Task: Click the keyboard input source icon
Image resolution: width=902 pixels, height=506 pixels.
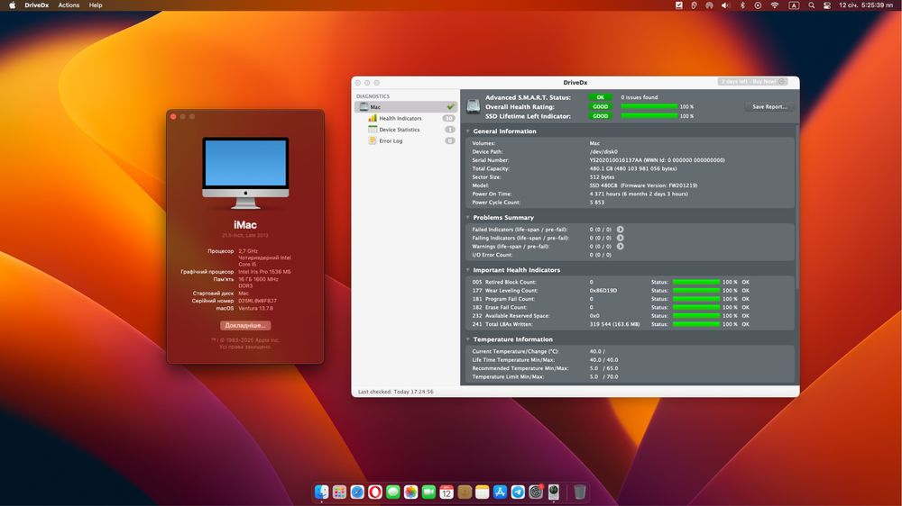Action: point(794,5)
